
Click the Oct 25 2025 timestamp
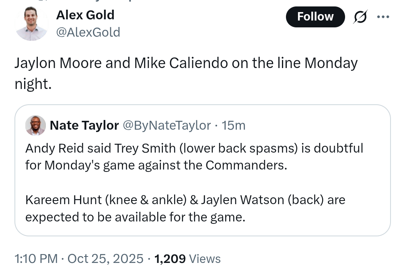(x=105, y=259)
